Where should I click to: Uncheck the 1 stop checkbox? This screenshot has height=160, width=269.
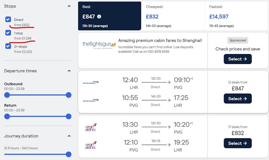click(x=8, y=33)
